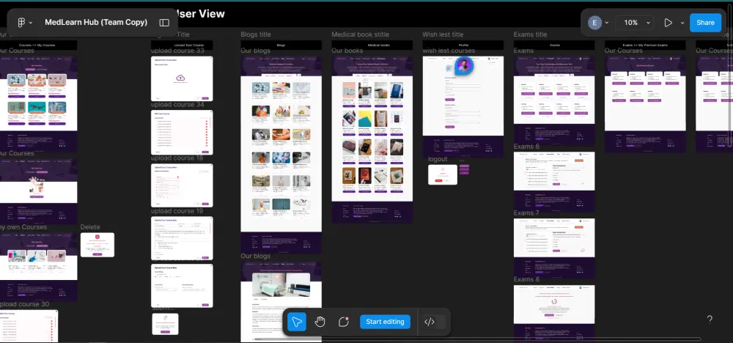Select the Exams 7 frame
Image resolution: width=733 pixels, height=343 pixels.
click(x=554, y=248)
